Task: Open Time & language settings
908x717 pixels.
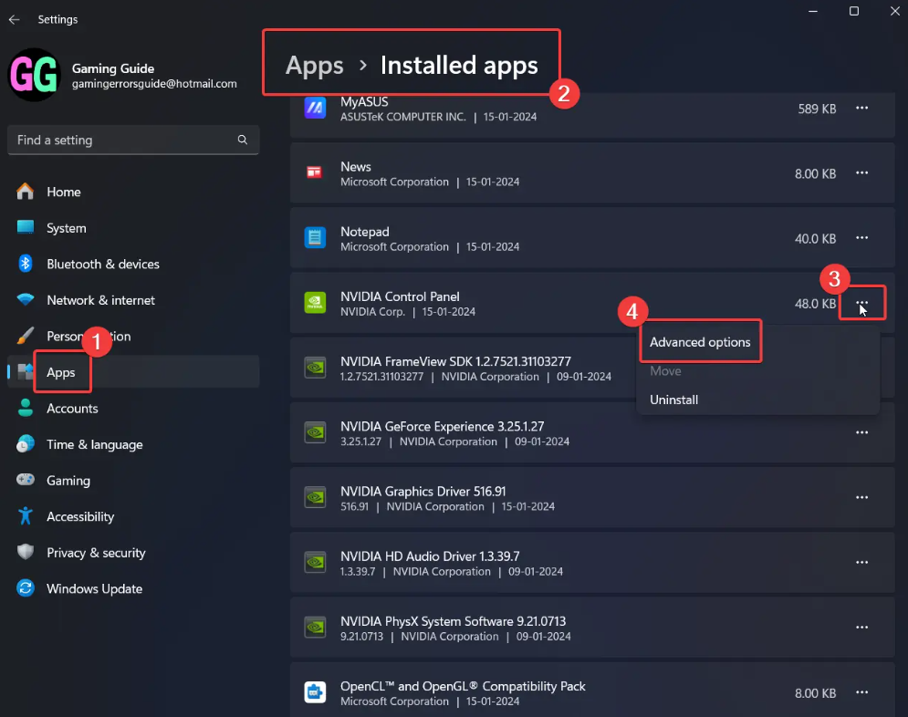Action: pyautogui.click(x=133, y=444)
